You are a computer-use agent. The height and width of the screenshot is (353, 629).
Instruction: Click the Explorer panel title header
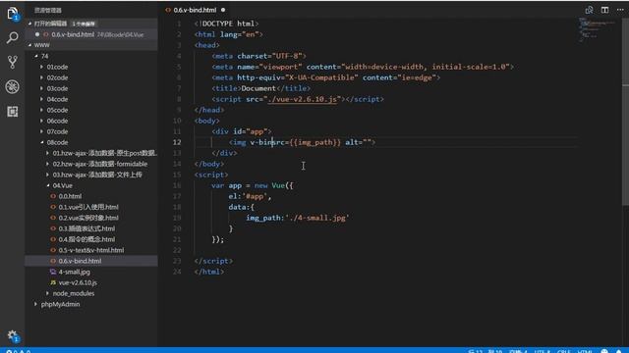pos(48,11)
